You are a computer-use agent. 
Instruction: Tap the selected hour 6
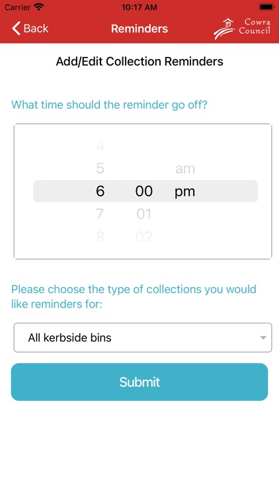coord(100,191)
